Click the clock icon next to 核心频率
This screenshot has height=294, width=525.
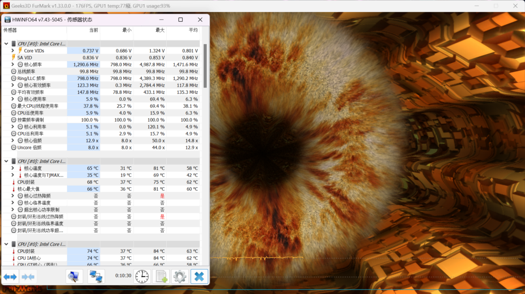20,65
